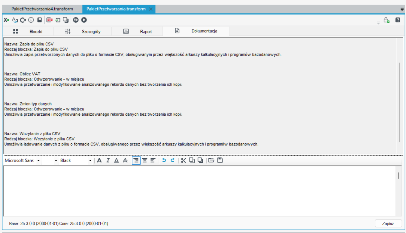Click the documentation panel vertical scrollbar
This screenshot has height=233, width=406.
point(400,102)
